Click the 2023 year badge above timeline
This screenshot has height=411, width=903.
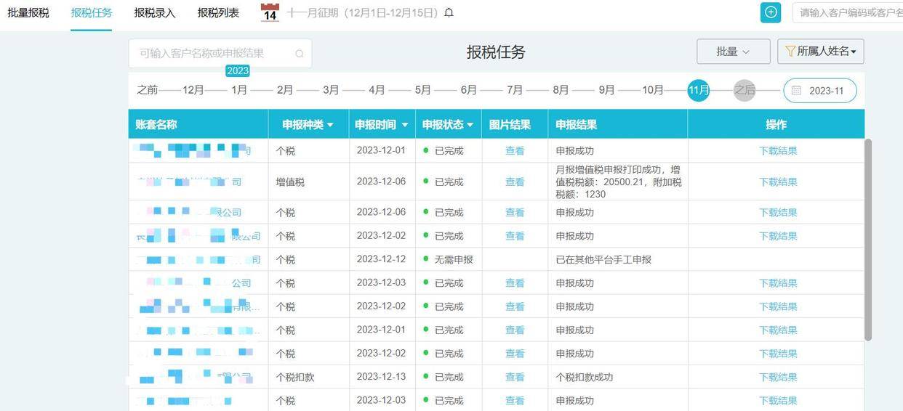[x=238, y=70]
